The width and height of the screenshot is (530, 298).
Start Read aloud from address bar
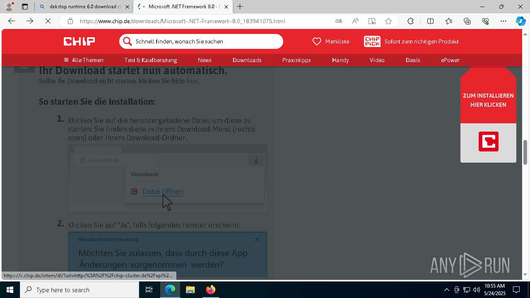pos(355,21)
